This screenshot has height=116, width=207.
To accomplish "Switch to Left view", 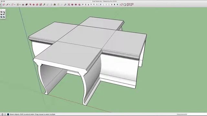I will point(97,5).
